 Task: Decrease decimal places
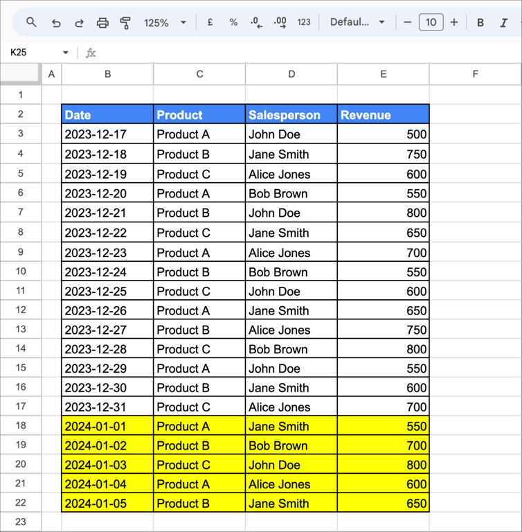[256, 22]
